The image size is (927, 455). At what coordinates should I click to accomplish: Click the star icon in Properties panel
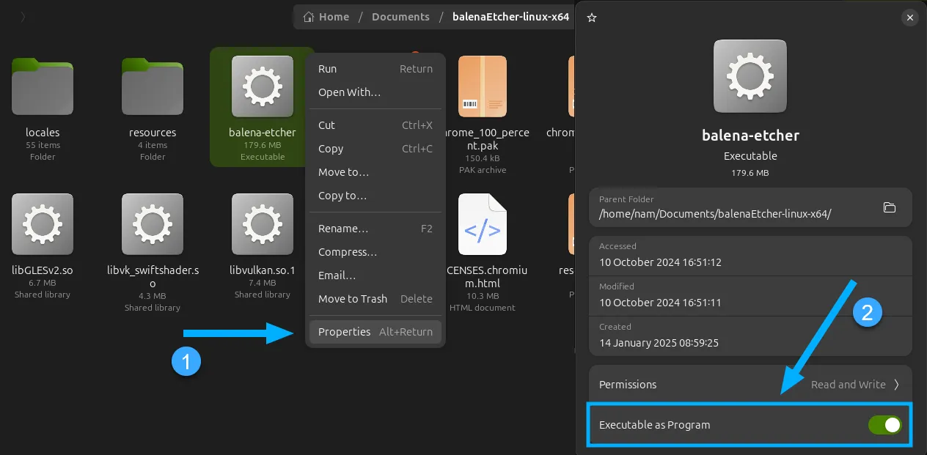pos(592,18)
